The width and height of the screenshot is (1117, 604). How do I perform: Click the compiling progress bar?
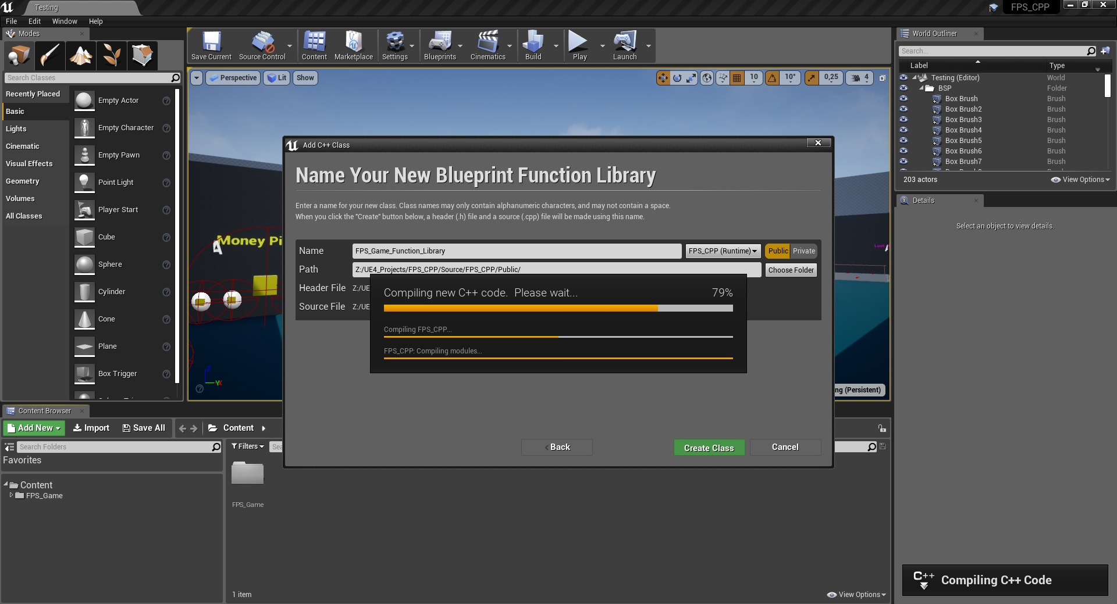click(558, 309)
